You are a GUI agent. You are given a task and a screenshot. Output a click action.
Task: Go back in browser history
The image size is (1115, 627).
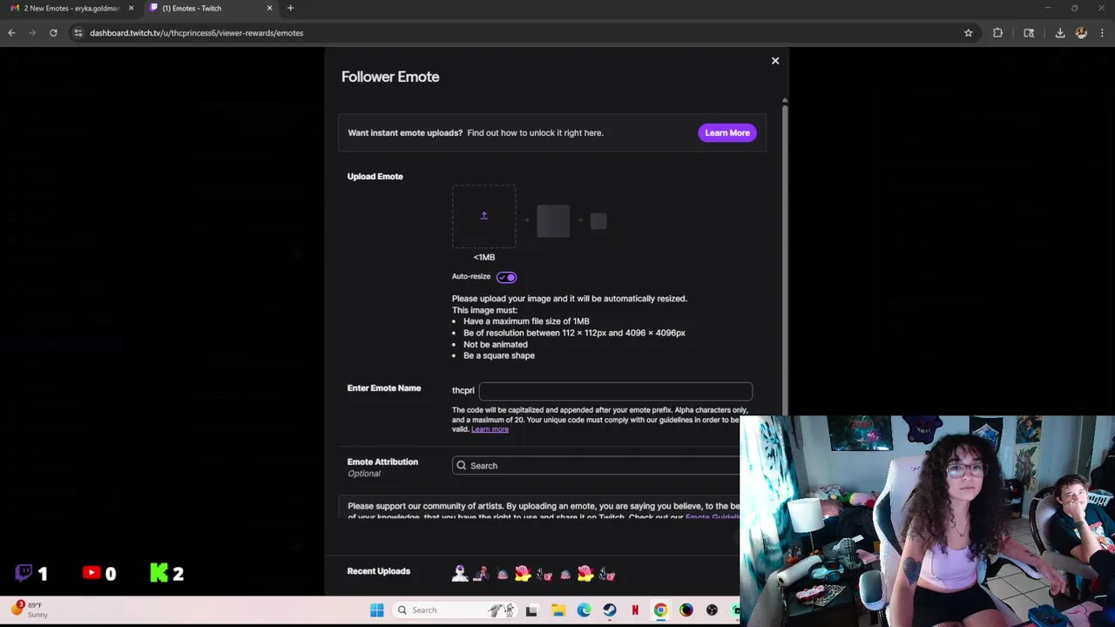(x=11, y=33)
